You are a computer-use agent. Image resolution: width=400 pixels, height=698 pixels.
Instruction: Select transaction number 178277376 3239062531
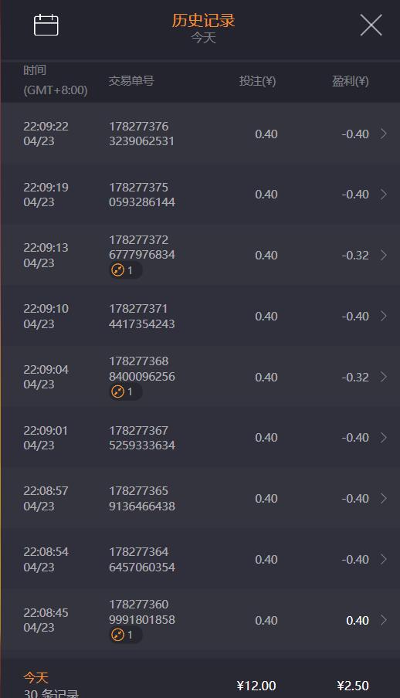point(141,134)
